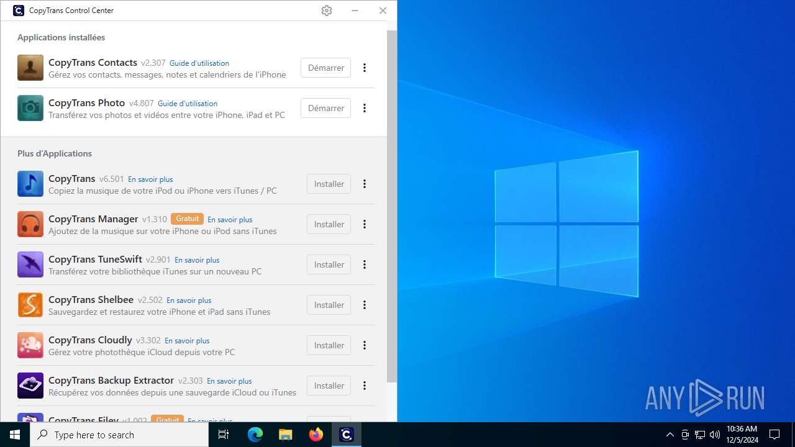This screenshot has height=447, width=795.
Task: Install CopyTrans v6.501
Action: (x=329, y=184)
